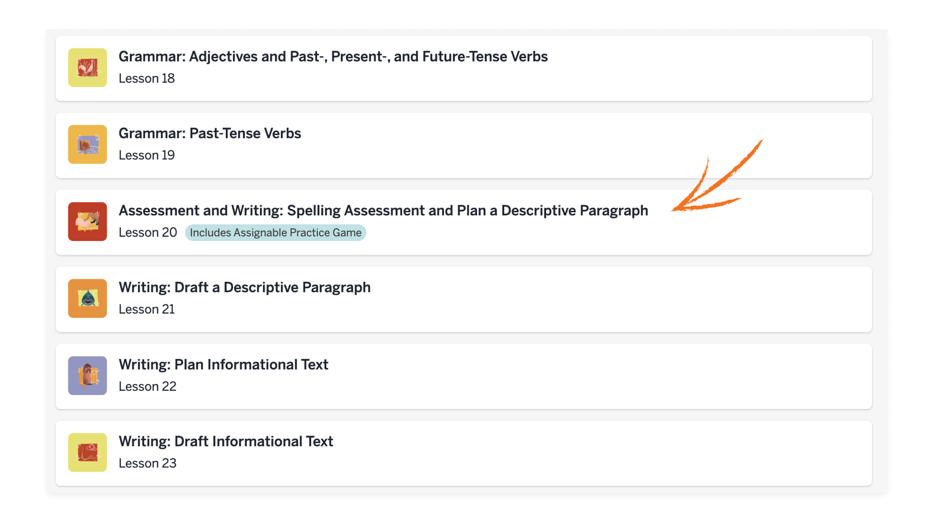Click the red lesson icon beside the spelling assessment
The height and width of the screenshot is (522, 934).
(x=87, y=222)
